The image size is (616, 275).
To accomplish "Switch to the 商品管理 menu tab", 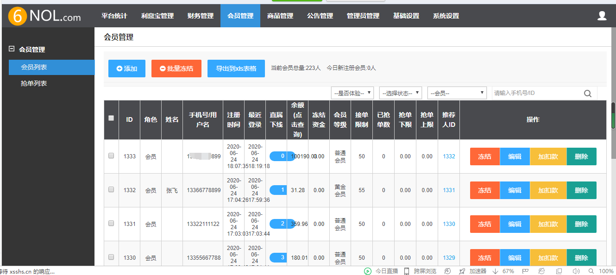I will point(280,16).
